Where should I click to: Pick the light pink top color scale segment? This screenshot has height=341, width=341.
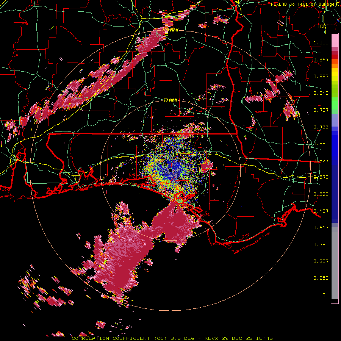[x=335, y=41]
